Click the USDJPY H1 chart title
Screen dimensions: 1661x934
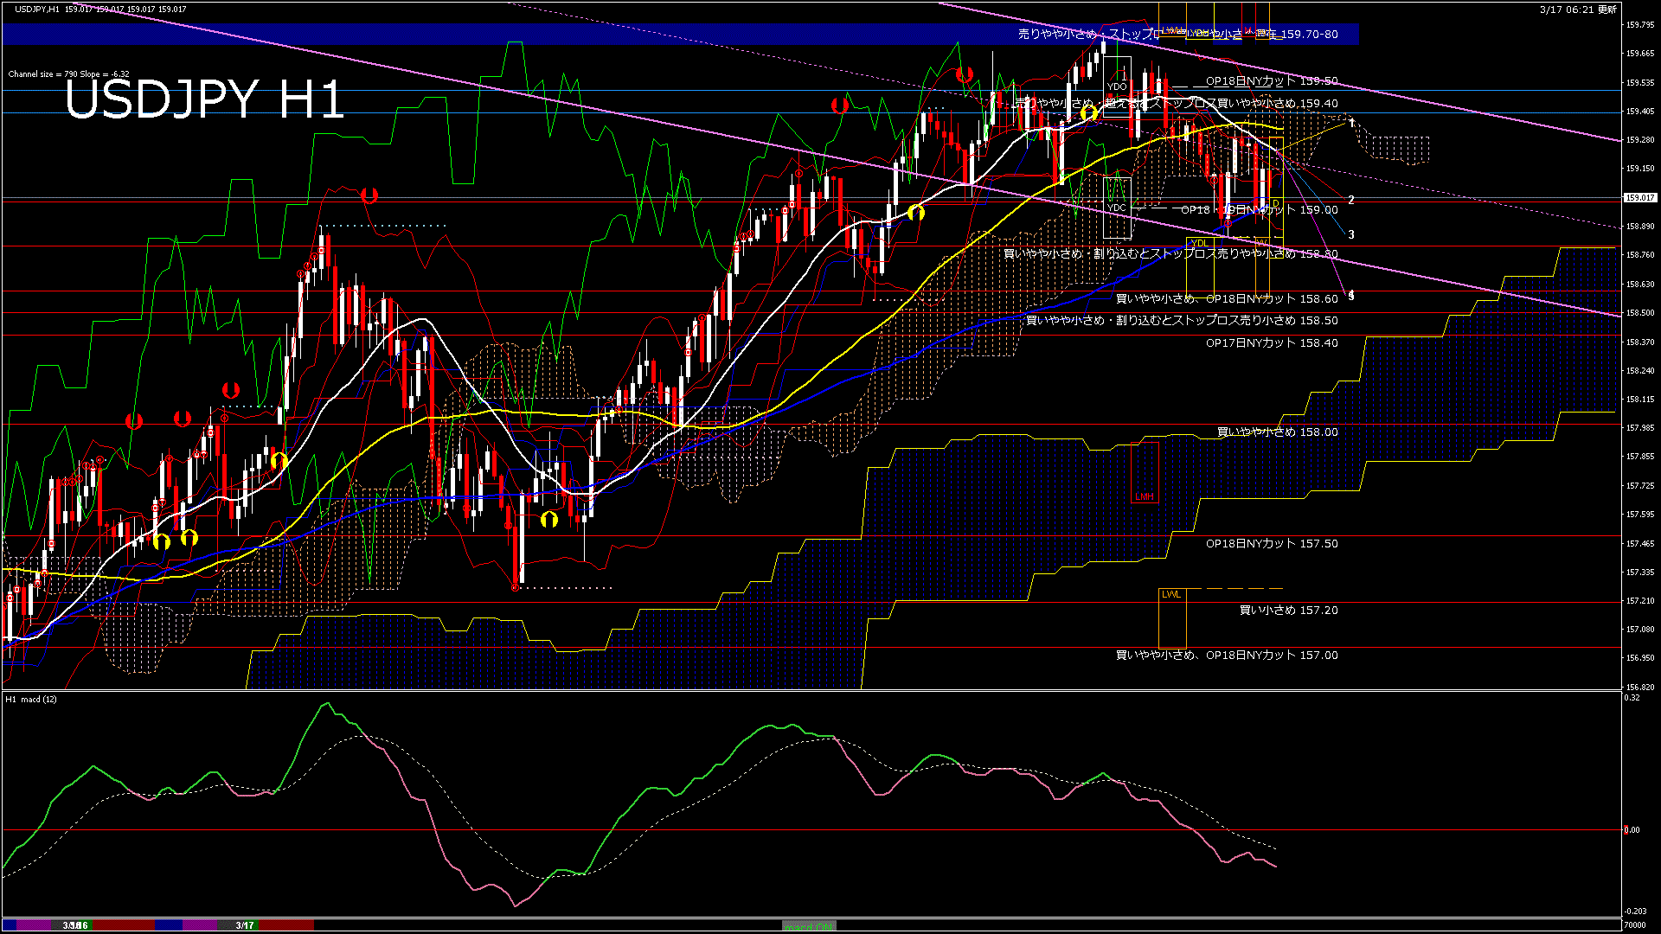tap(204, 99)
